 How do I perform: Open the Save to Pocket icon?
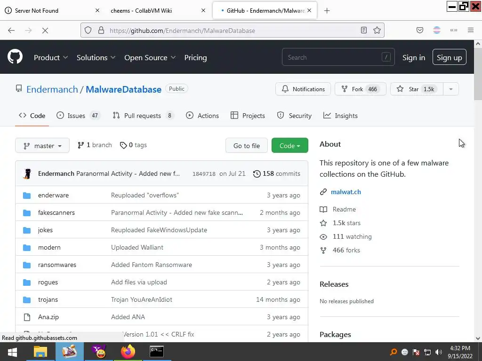419,30
